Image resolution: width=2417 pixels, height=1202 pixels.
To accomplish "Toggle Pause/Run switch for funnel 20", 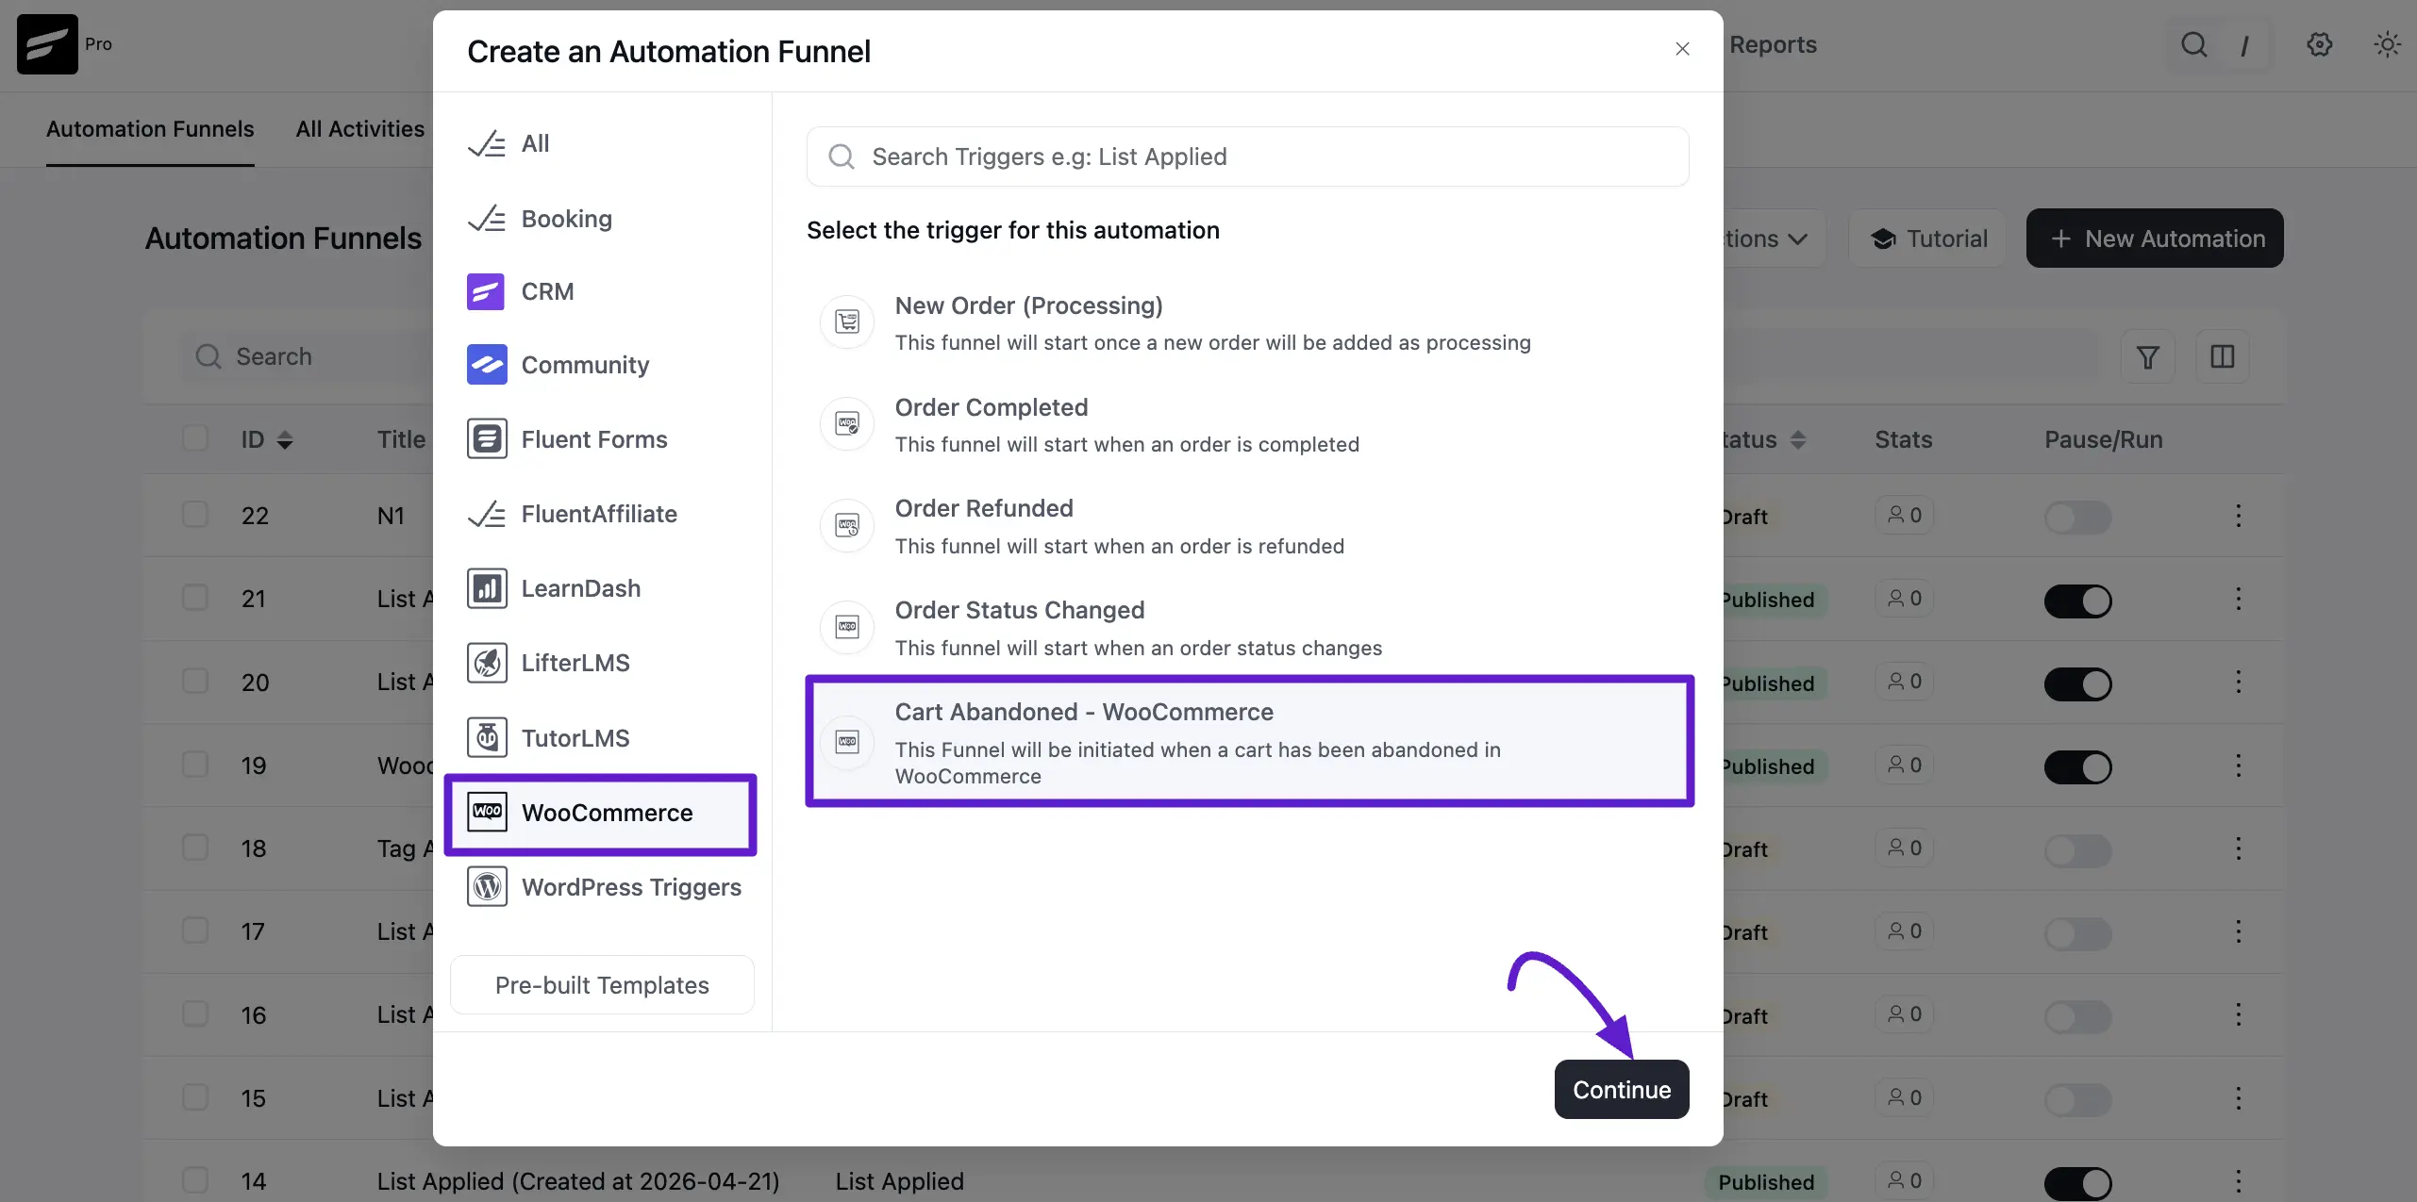I will point(2077,683).
